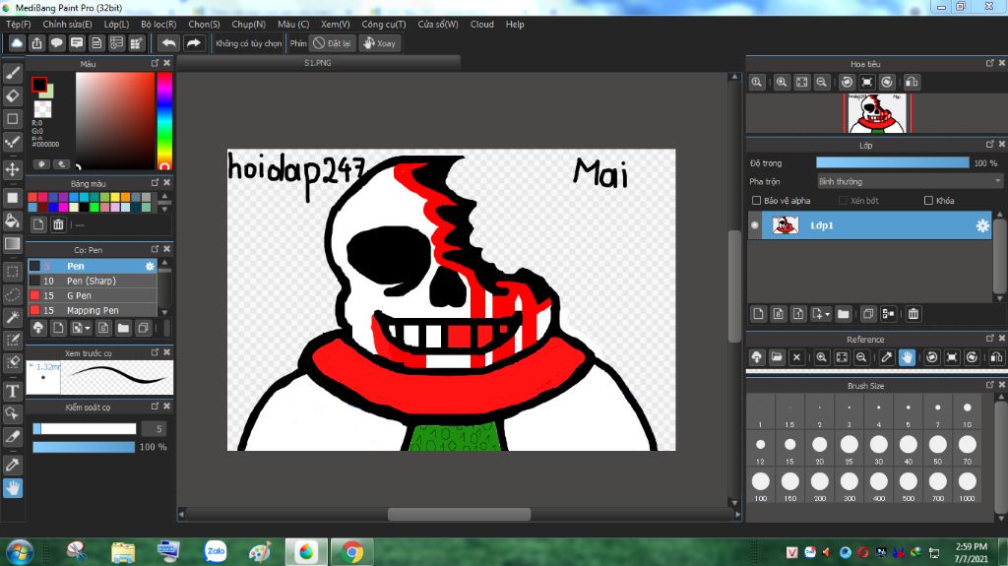This screenshot has height=566, width=1008.
Task: Zoom in using Navigator magnifier plus icon
Action: pos(781,83)
